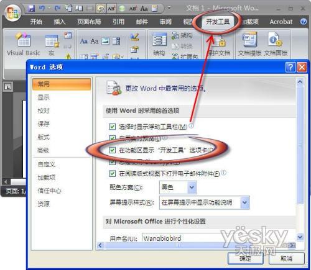Click dialog horizontal scrollbar left arrow
The height and width of the screenshot is (270, 311).
(x=100, y=245)
